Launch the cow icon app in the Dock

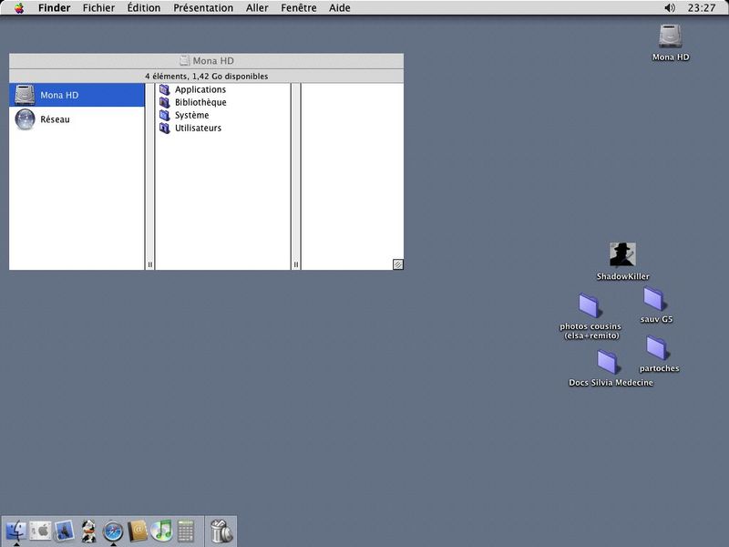pyautogui.click(x=88, y=531)
